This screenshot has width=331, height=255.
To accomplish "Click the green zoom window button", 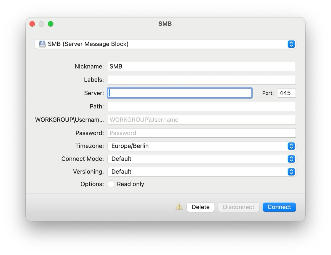I will coord(50,24).
